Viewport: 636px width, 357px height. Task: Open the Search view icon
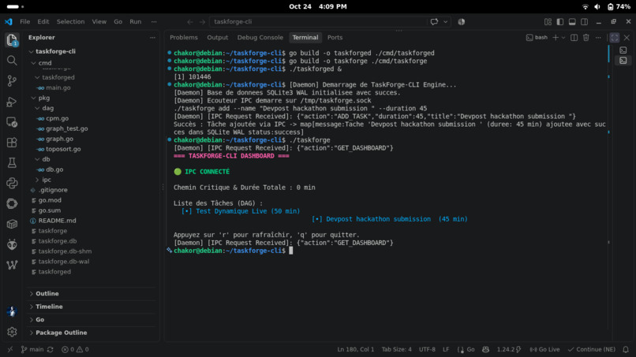12,61
